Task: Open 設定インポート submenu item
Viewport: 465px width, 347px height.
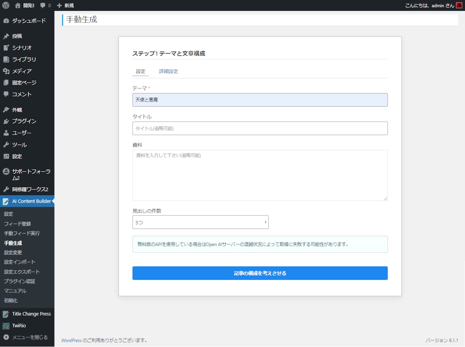Action: point(19,262)
